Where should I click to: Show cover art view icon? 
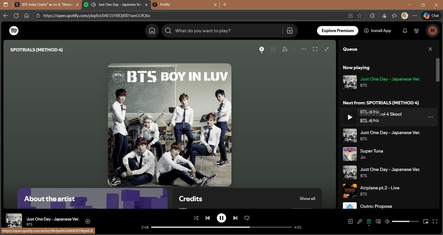coord(261,49)
